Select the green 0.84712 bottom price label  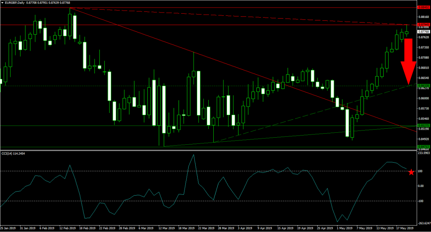point(423,147)
